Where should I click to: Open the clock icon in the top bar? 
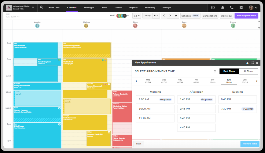(x=213, y=7)
